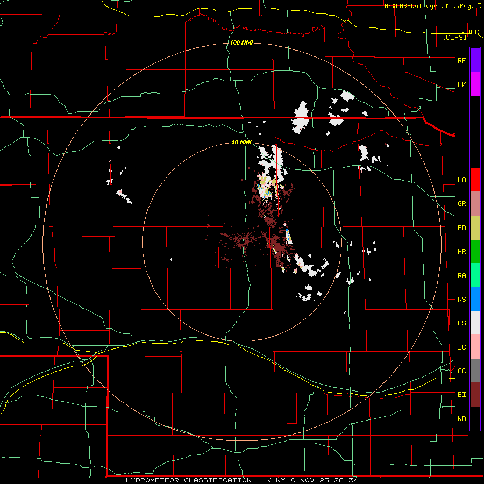Click the WS legend label
Viewport: 484px width, 484px height.
(x=461, y=300)
